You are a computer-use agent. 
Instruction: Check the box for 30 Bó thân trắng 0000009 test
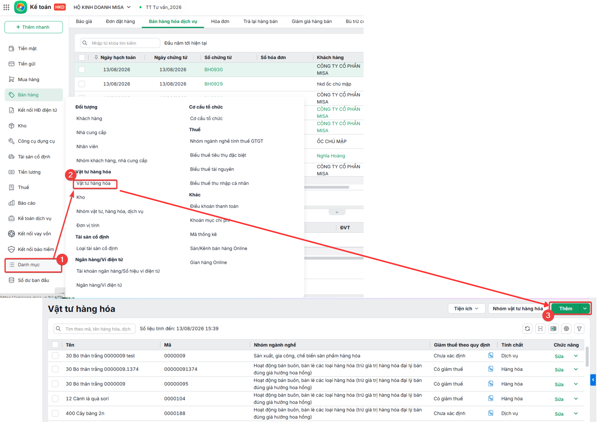[55, 356]
